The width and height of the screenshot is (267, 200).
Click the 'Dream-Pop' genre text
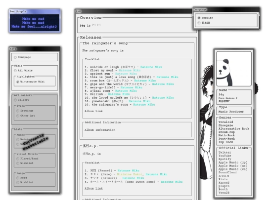[226, 132]
